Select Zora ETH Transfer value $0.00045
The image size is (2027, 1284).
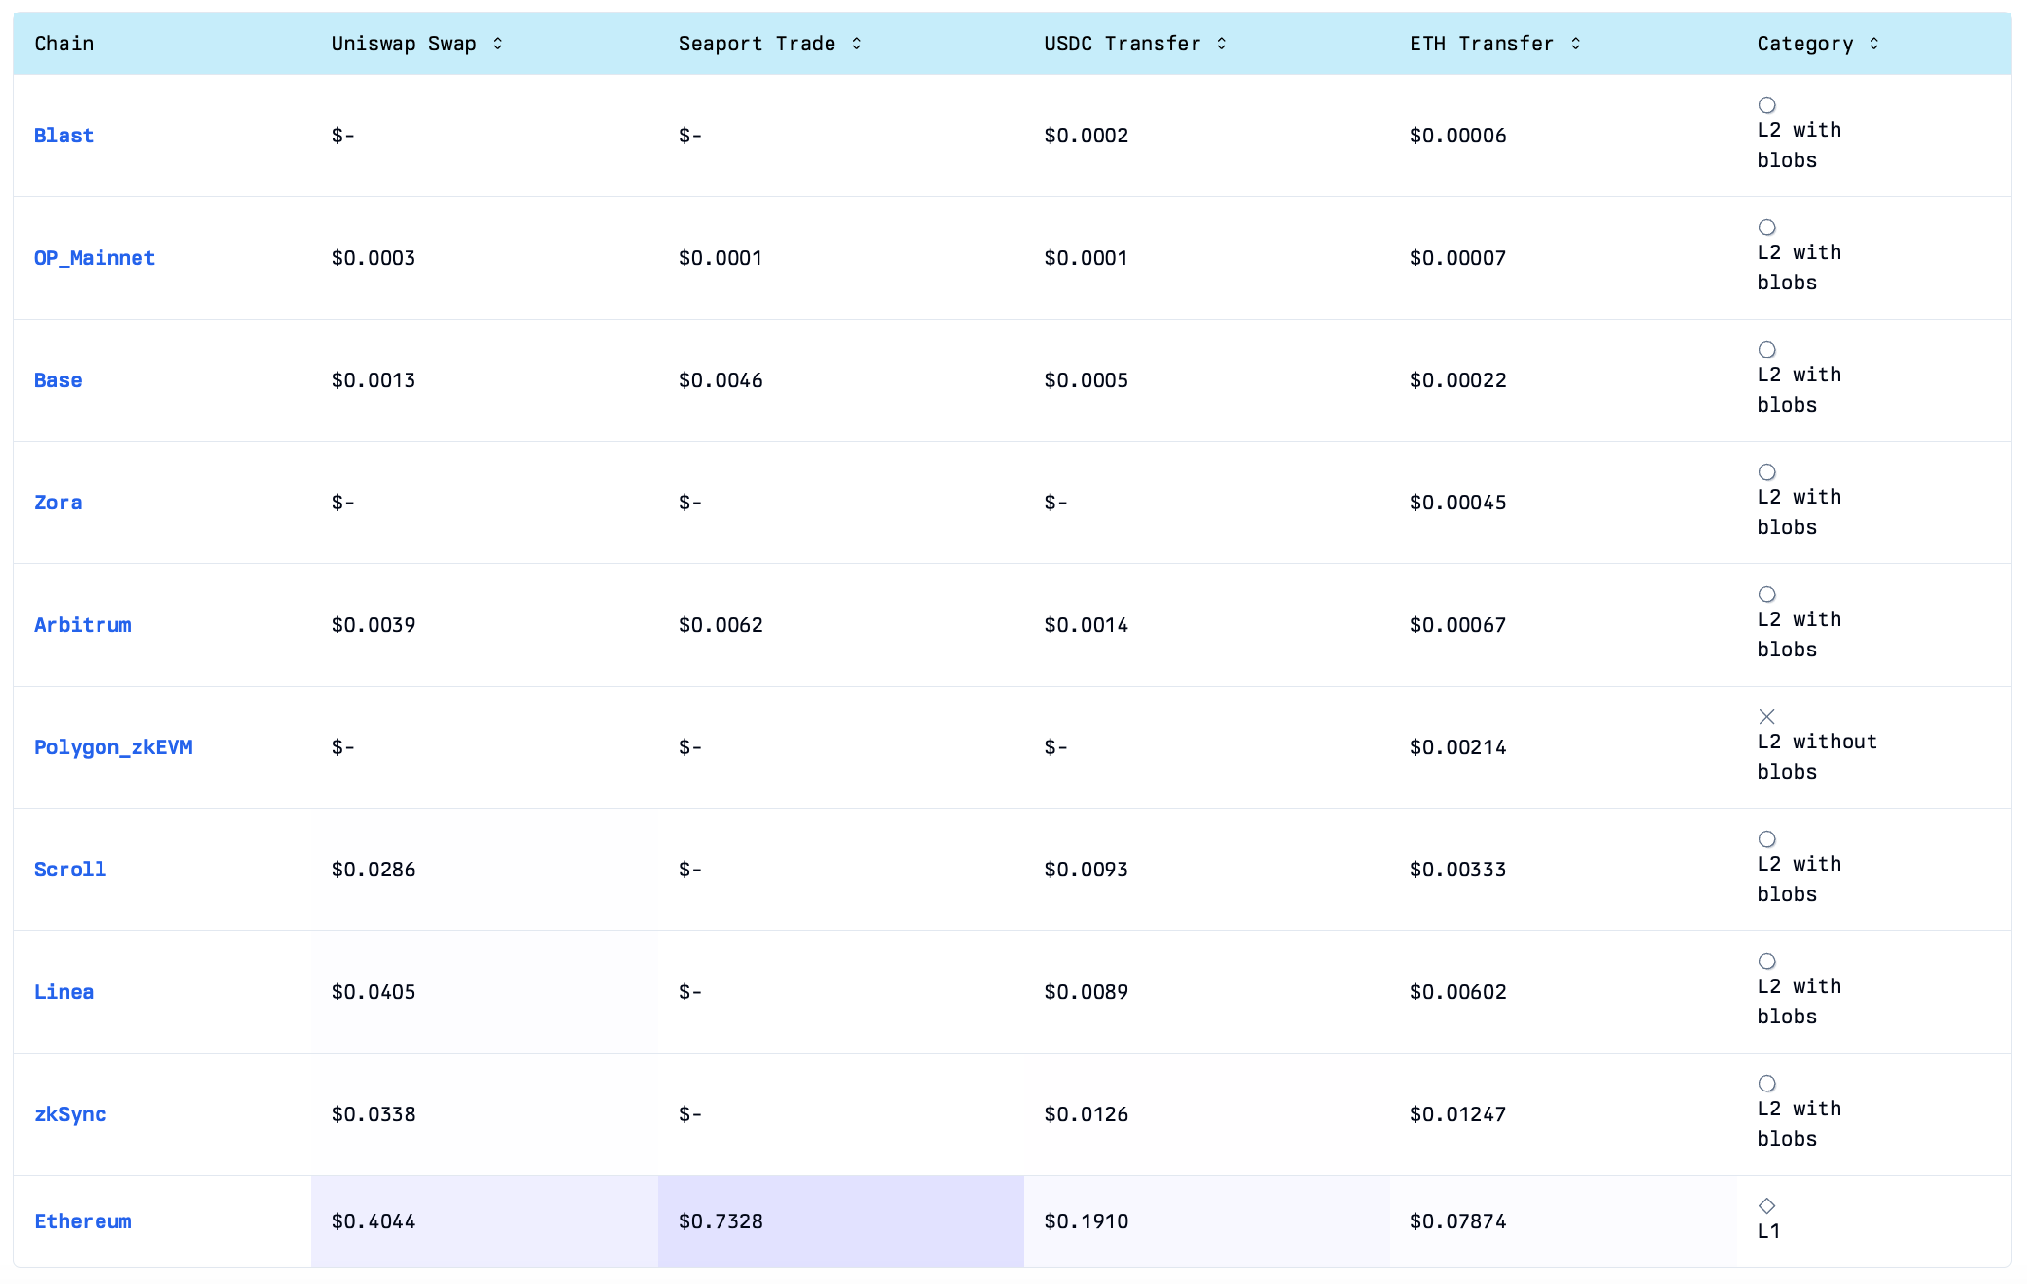[1457, 503]
